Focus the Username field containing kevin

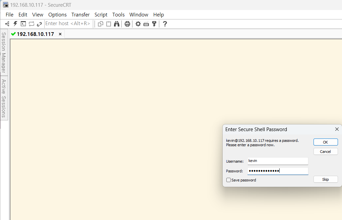[278, 161]
